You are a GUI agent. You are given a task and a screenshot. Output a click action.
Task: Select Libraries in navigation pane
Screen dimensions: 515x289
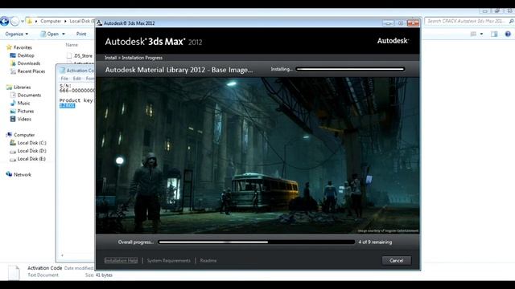22,88
